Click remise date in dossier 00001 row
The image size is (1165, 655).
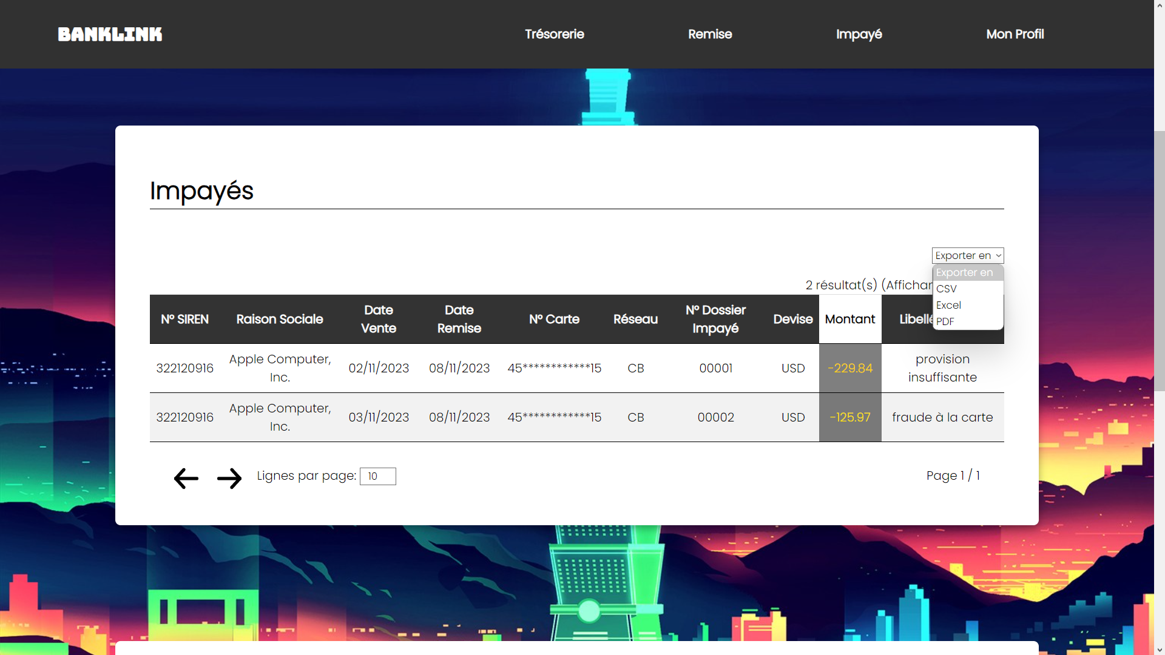pos(459,368)
